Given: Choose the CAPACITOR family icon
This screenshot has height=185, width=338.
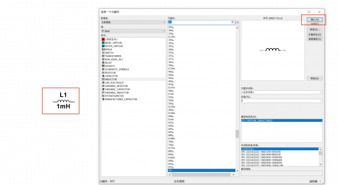Looking at the screenshot, I should tap(103, 76).
